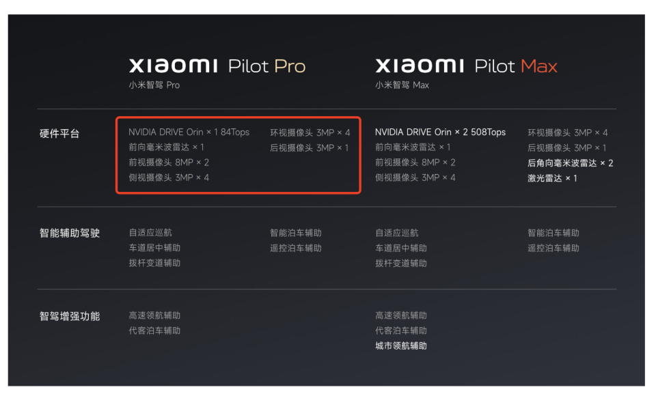Screen dimensions: 656x396
Task: Click 后角向毫米波雷达 × 2 entry
Action: point(570,163)
